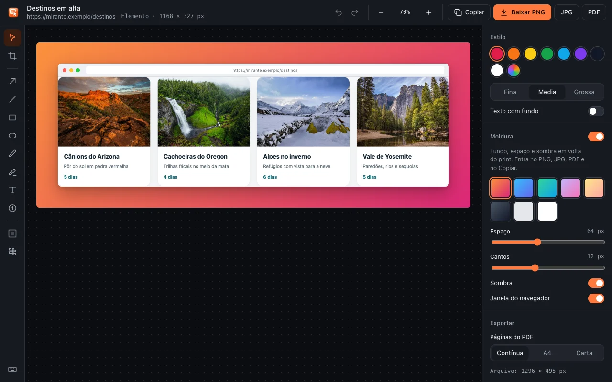Image resolution: width=612 pixels, height=382 pixels.
Task: Select the Fina stroke thickness
Action: (510, 92)
